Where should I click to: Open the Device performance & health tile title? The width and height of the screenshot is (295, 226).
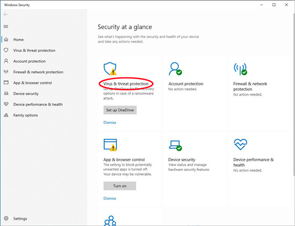(253, 162)
